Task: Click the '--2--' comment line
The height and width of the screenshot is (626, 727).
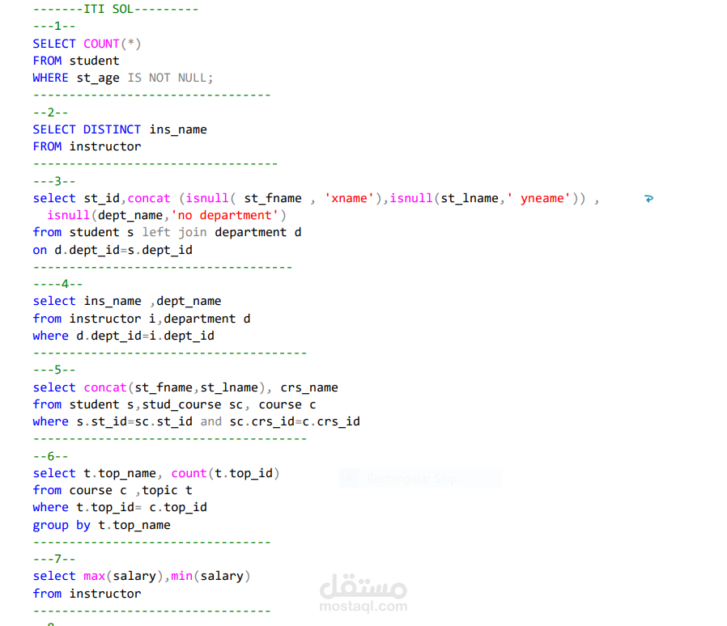Action: 50,112
